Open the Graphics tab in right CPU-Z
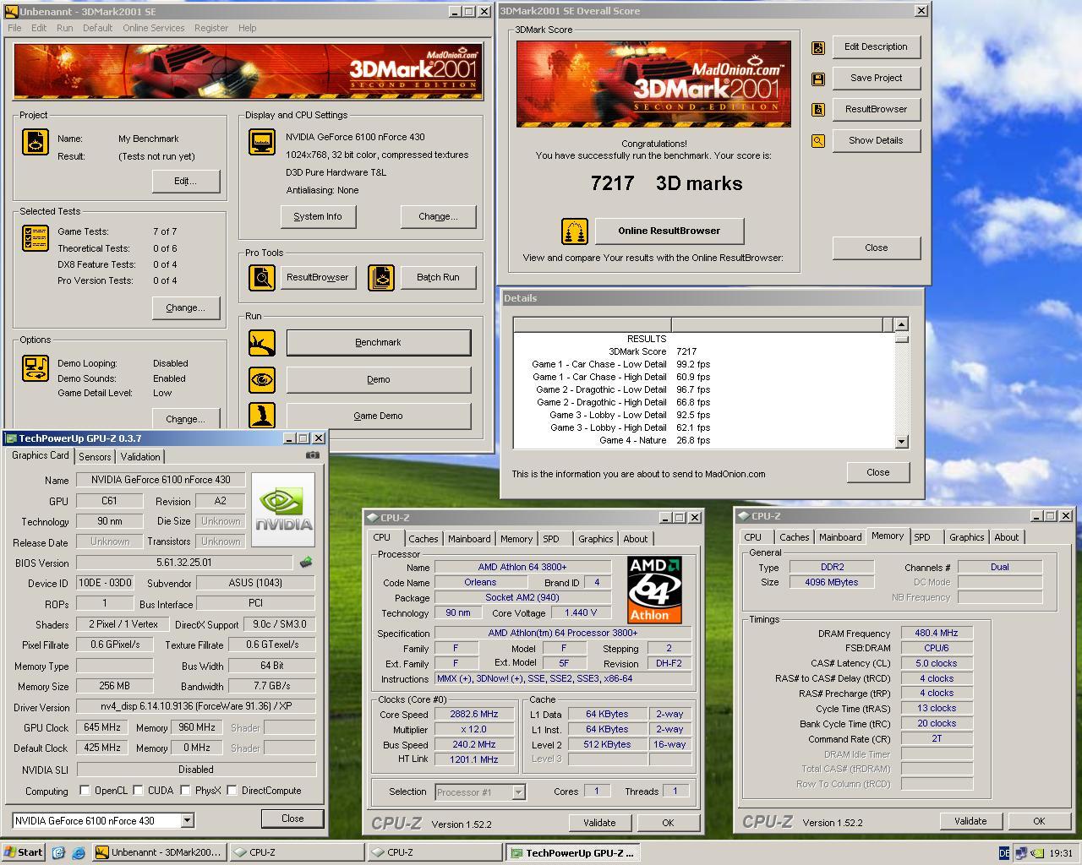Viewport: 1082px width, 865px height. tap(967, 536)
